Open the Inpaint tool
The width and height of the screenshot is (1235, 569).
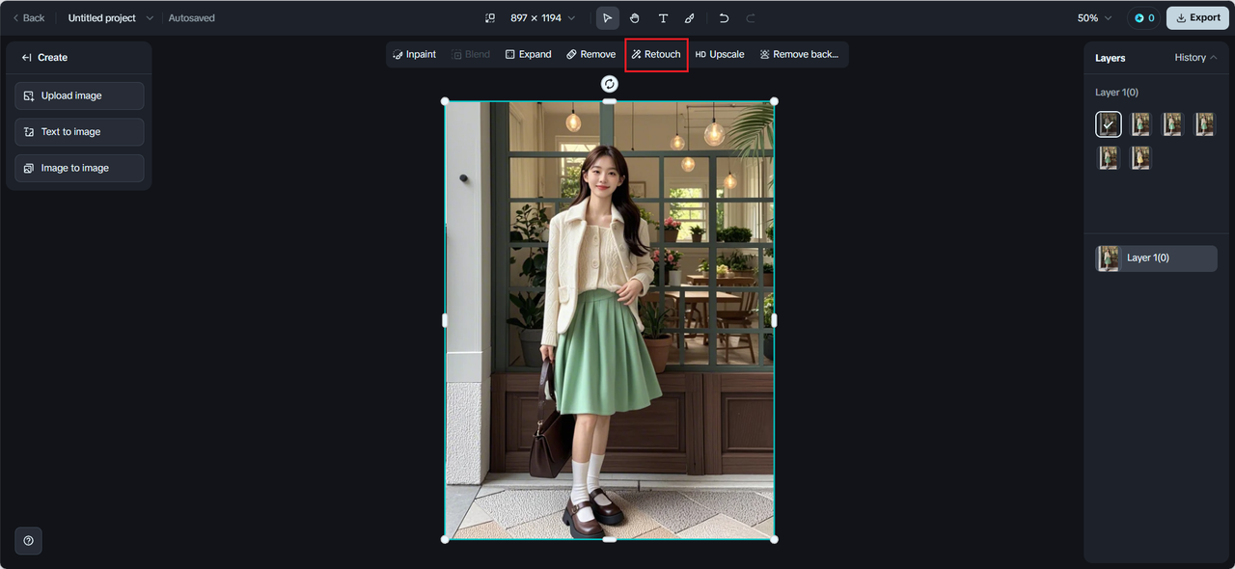415,54
